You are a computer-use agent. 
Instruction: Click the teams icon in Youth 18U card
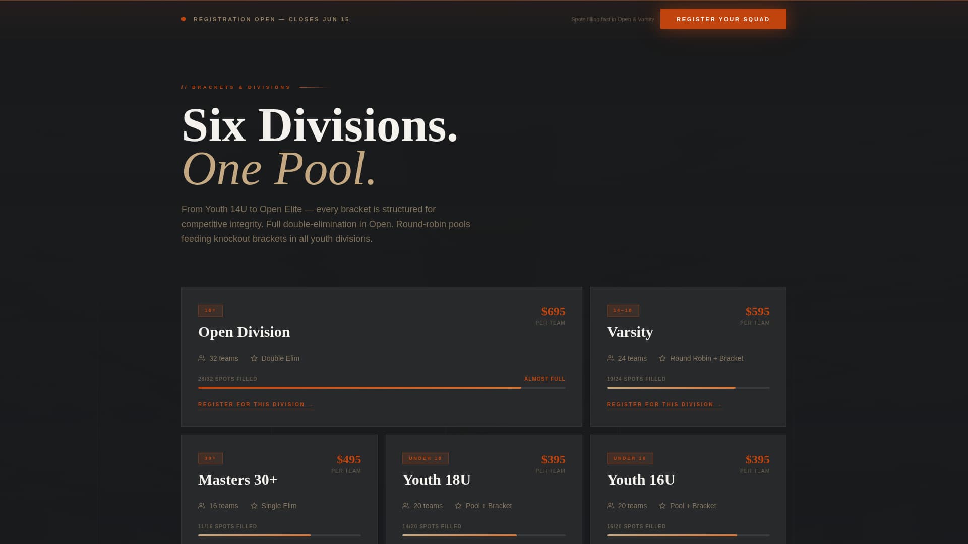pos(406,506)
